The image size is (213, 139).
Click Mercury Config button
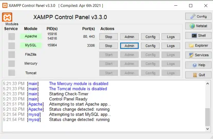click(150, 64)
